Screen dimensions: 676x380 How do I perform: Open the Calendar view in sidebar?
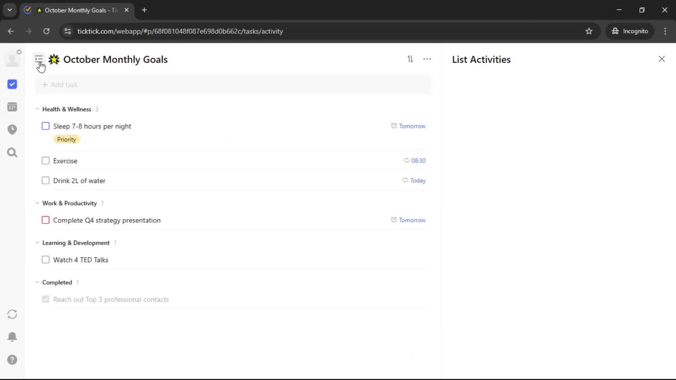(x=12, y=107)
